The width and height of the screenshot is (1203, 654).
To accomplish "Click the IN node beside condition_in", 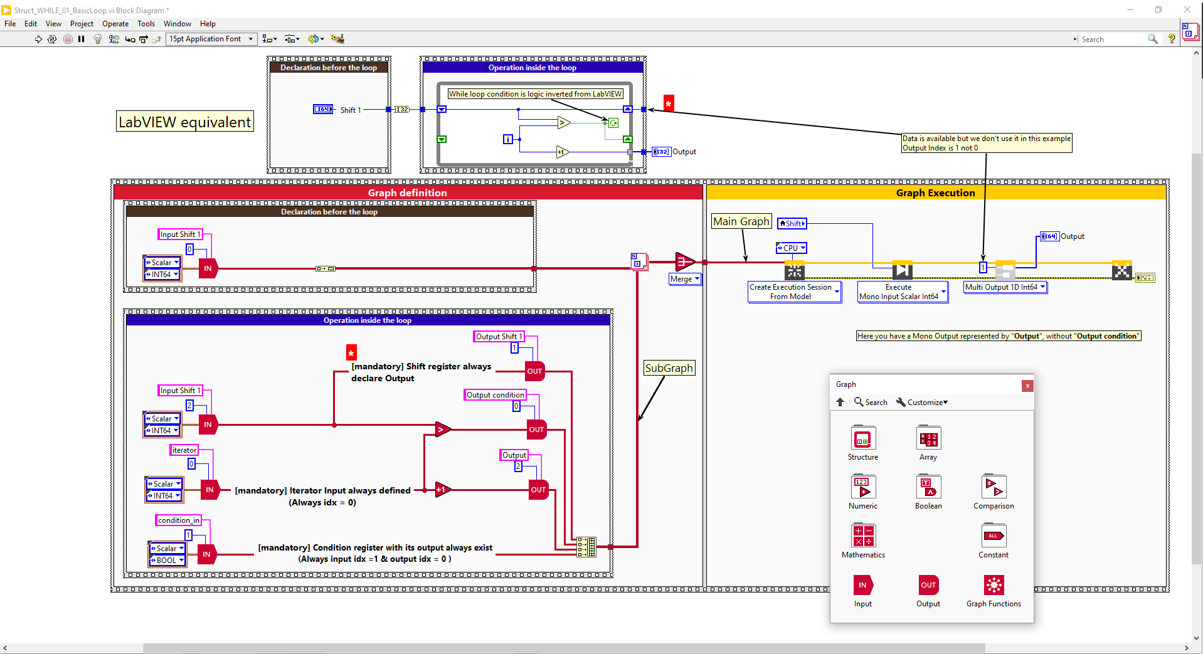I will (207, 554).
